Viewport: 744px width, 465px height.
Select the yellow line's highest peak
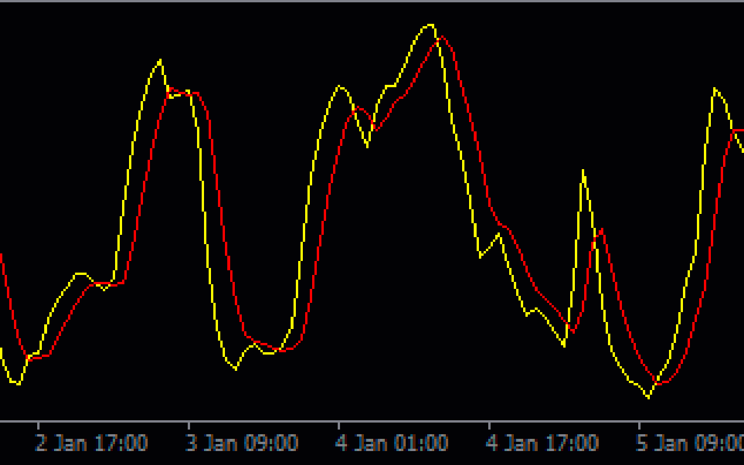pyautogui.click(x=430, y=25)
